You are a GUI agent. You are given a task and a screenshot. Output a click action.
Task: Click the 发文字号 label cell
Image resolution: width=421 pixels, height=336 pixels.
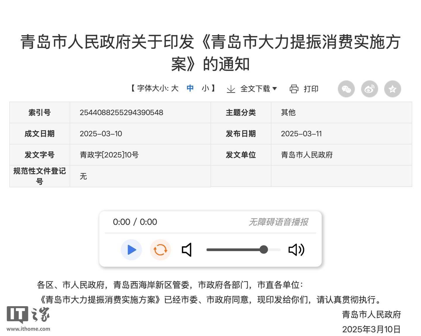click(x=39, y=155)
